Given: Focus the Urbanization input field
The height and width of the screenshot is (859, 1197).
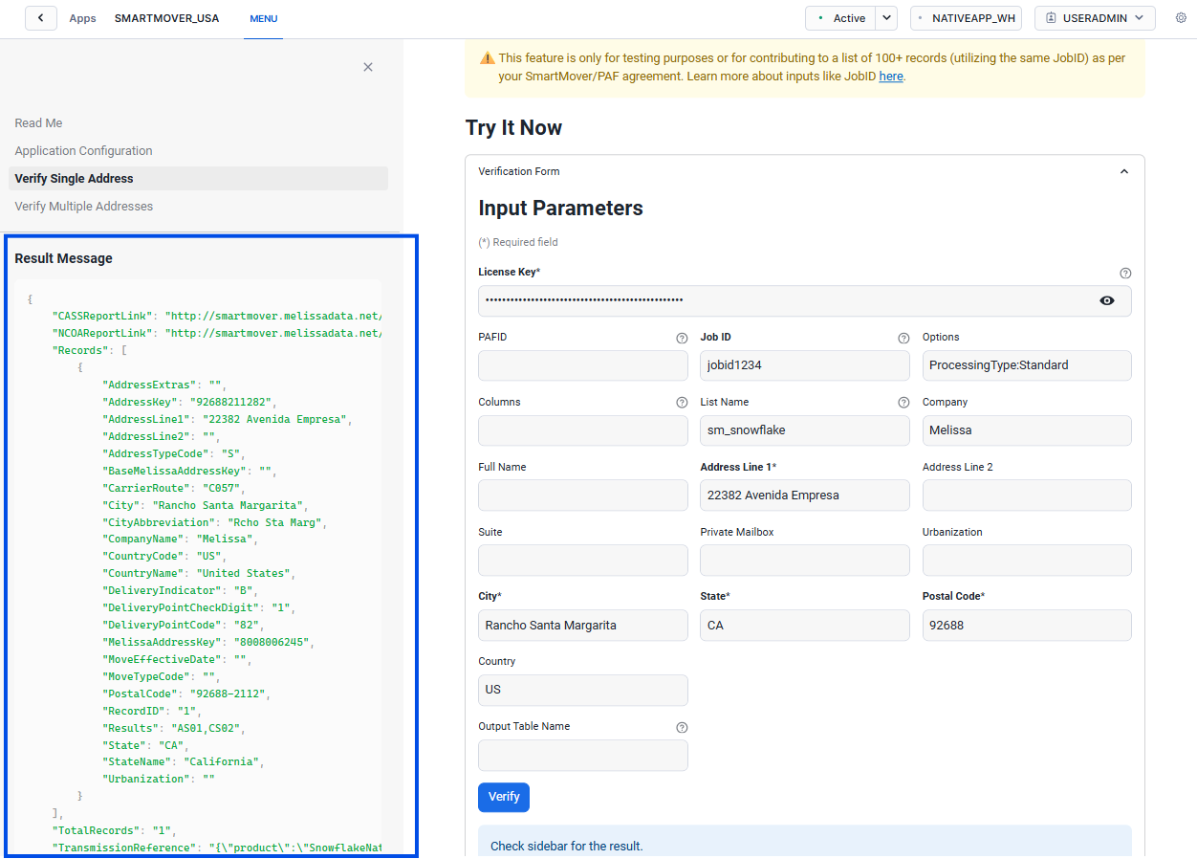Looking at the screenshot, I should coord(1027,561).
